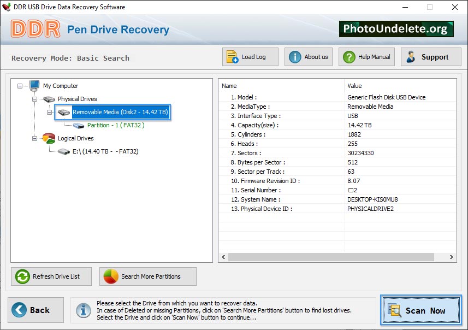The width and height of the screenshot is (468, 330).
Task: Collapse the Physical Drives node
Action: pos(34,99)
